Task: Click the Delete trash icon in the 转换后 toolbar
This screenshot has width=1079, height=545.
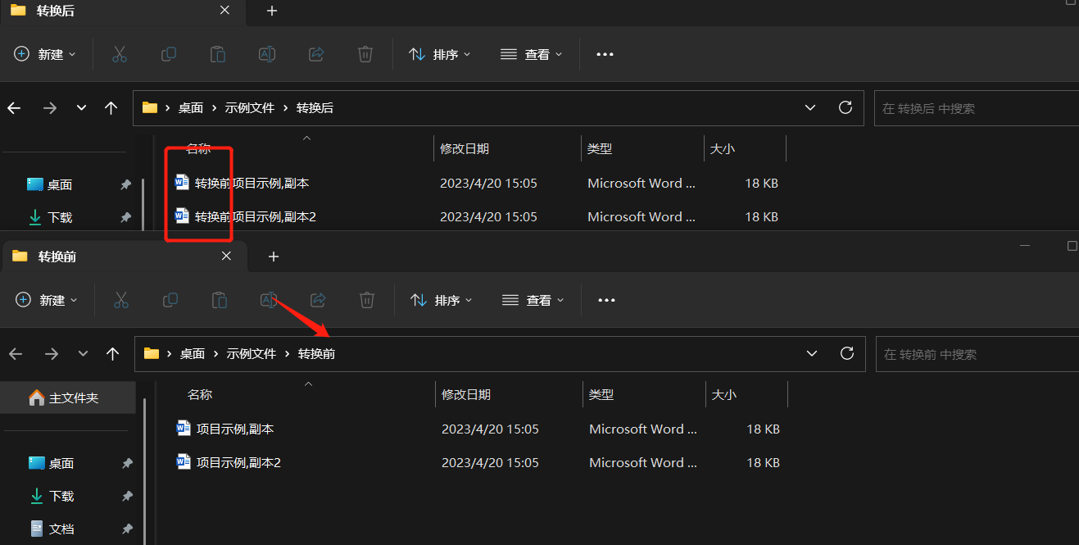Action: (x=365, y=54)
